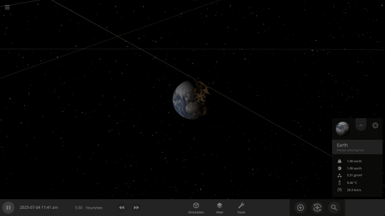Click the speed value 29.3 km/s
385x216 pixels.
(x=354, y=190)
